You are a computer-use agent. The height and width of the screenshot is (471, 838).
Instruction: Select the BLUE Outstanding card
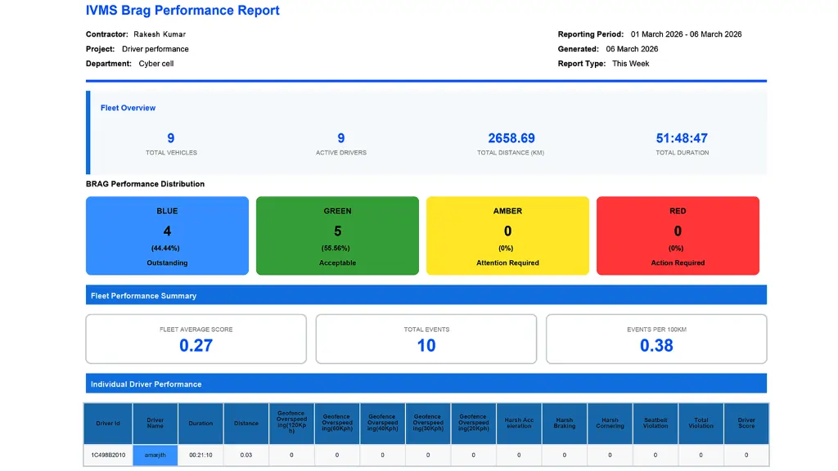pos(167,235)
